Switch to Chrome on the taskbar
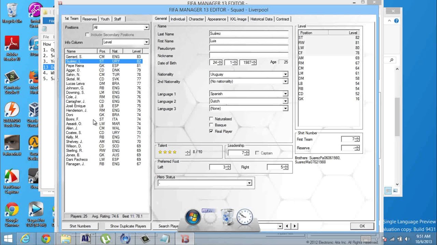Screen dimensions: 437x245 45,239
